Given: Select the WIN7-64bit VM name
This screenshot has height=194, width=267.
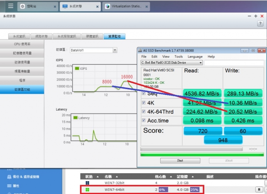Looking at the screenshot, I should [x=115, y=190].
